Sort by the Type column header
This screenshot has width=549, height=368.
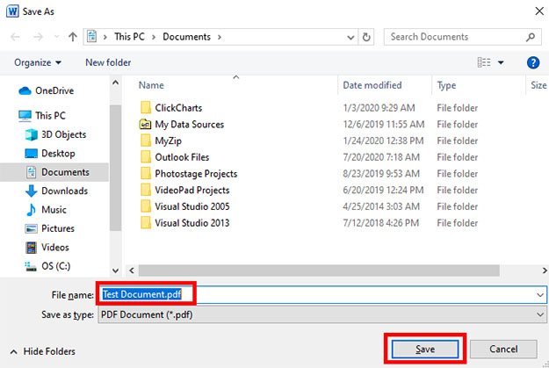click(x=446, y=85)
